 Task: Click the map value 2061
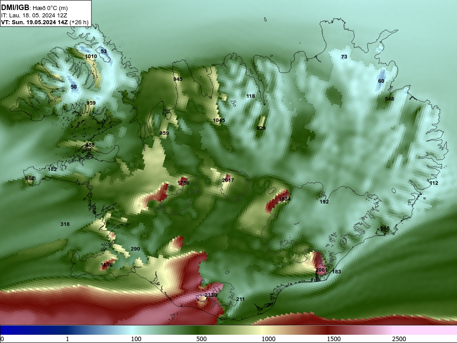[x=321, y=270]
